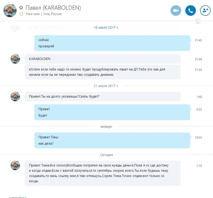Click avatar beside KARABOLDEN message
213x198 pixels.
(15, 59)
